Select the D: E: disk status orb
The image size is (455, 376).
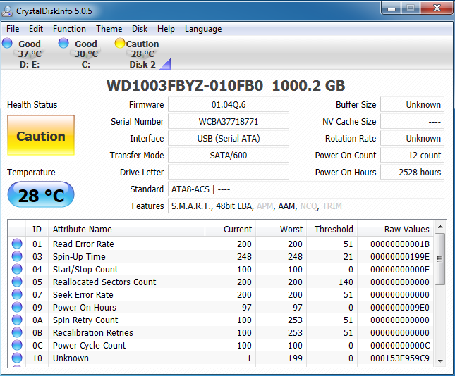pos(7,43)
